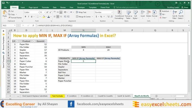Image resolution: width=192 pixels, height=108 pixels.
Task: Open the File tab
Action: [x=5, y=7]
